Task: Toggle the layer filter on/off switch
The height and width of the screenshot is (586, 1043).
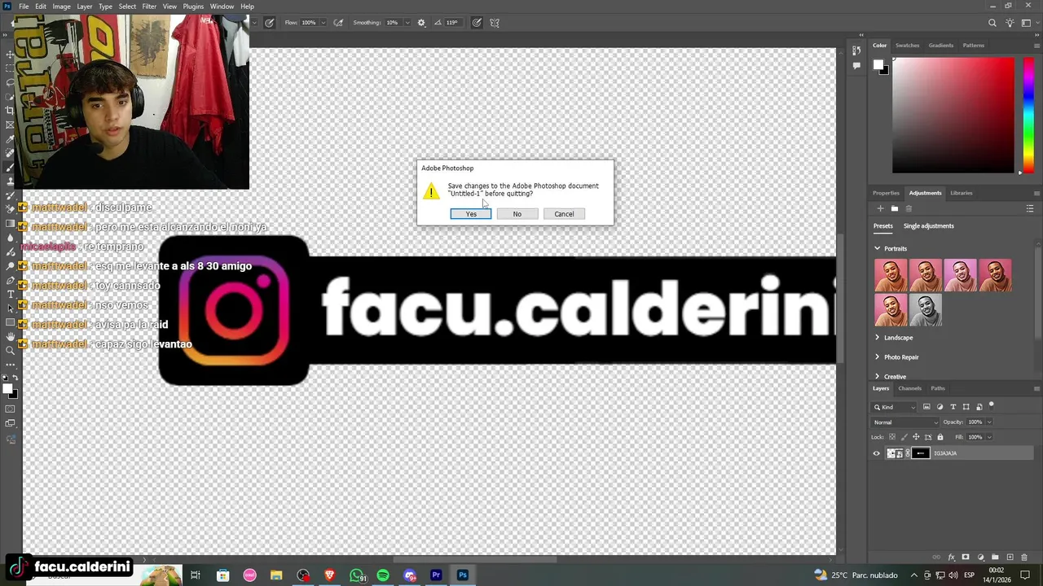Action: (991, 406)
